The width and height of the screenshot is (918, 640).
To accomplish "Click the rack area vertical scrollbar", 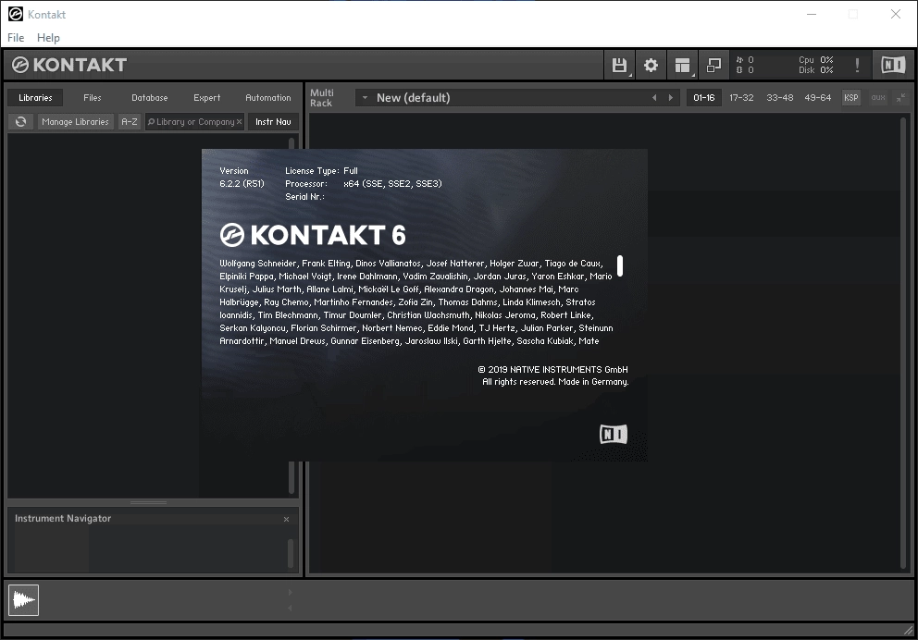I will (x=903, y=342).
